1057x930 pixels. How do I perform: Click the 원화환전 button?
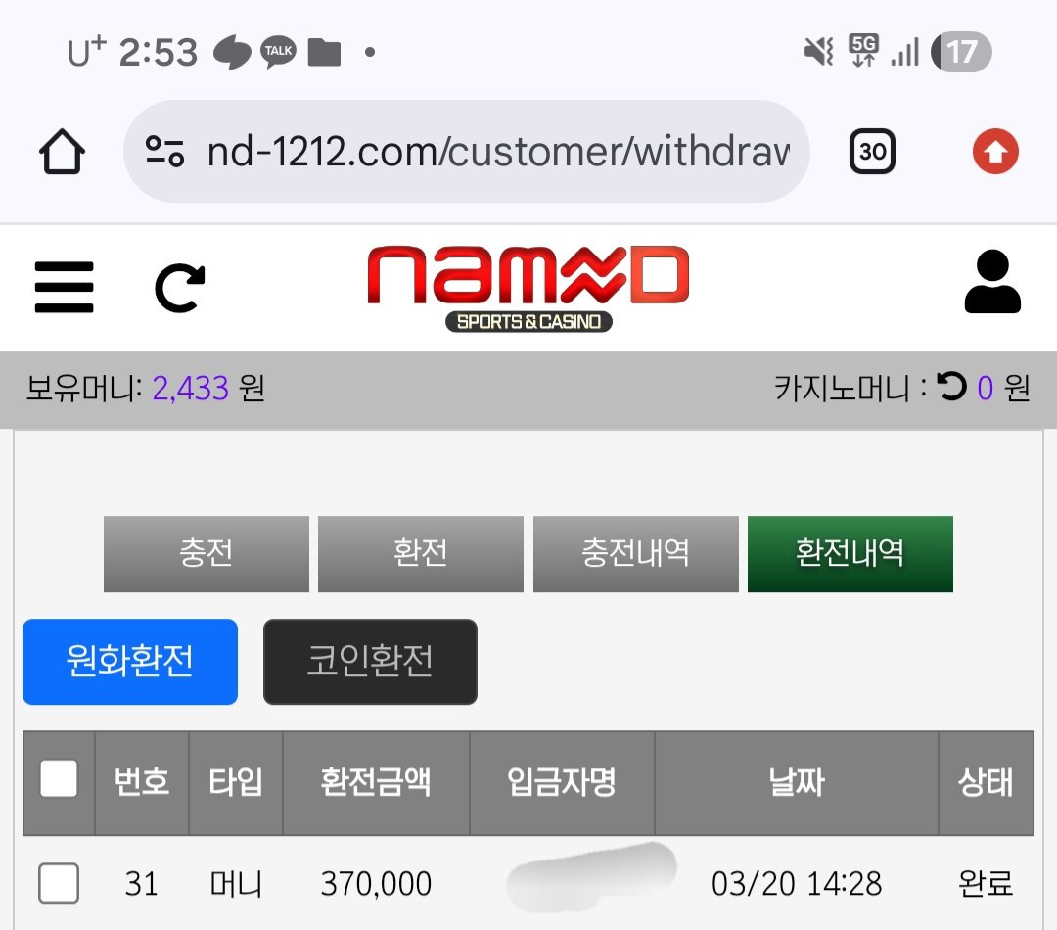click(x=130, y=662)
